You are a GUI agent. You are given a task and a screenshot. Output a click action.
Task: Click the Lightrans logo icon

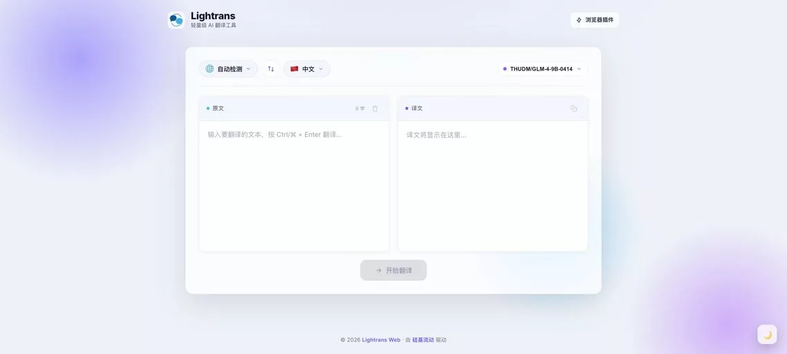(x=176, y=20)
